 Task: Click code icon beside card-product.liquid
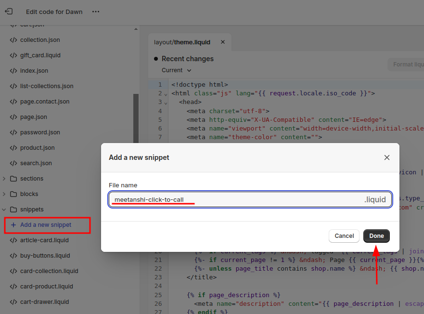13,287
